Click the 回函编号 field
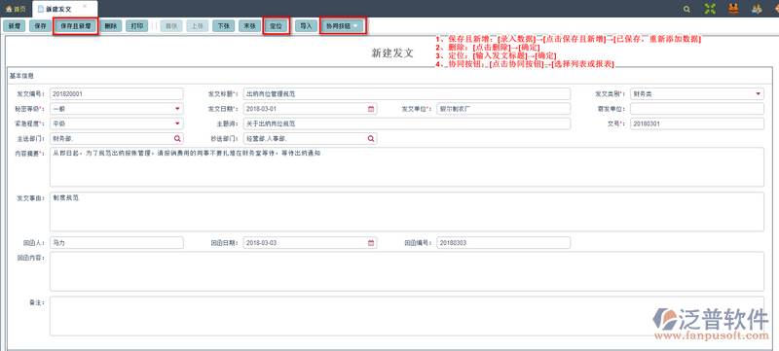The image size is (779, 351). point(503,243)
